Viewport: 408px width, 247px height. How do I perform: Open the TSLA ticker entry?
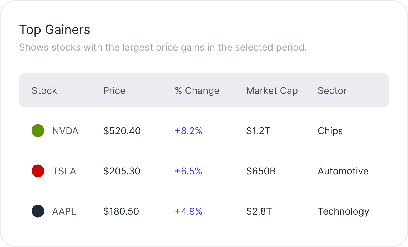pos(64,171)
